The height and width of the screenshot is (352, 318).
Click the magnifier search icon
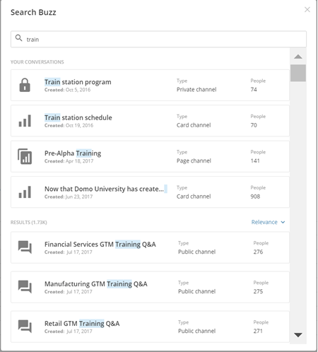(18, 38)
